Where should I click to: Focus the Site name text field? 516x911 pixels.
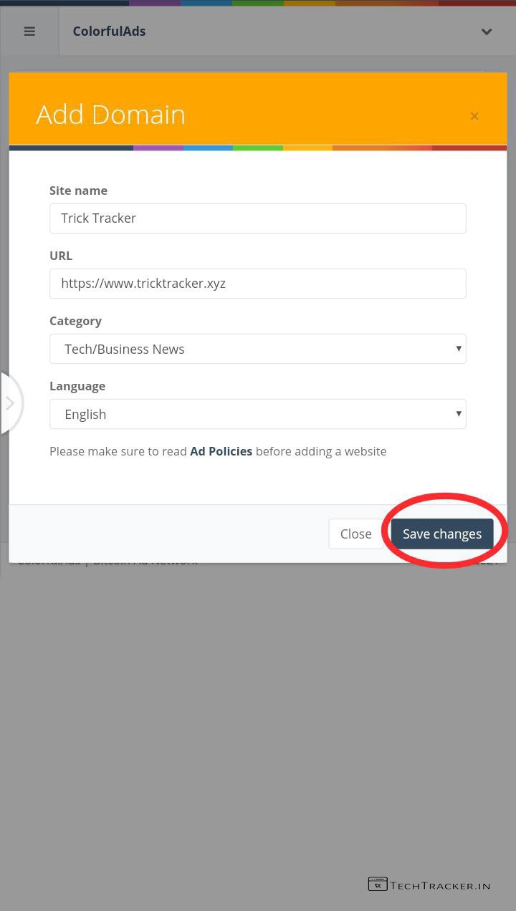pos(257,218)
